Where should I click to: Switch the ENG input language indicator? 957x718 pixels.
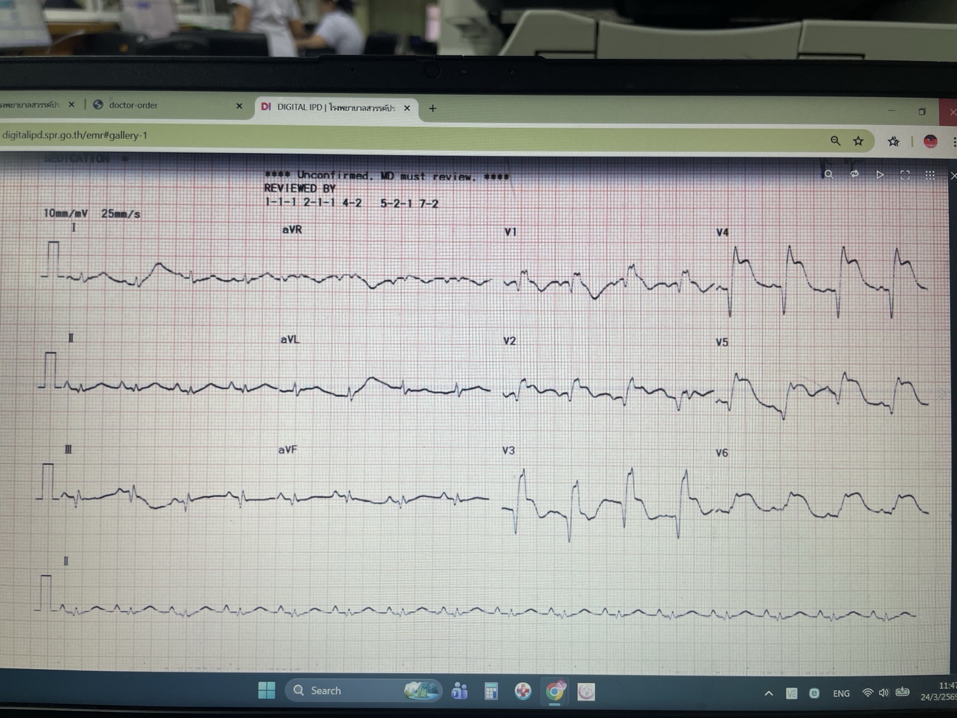pos(841,694)
